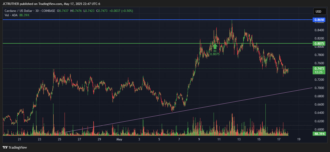This screenshot has height=152, width=330.
Task: Click the May label on time axis
Action: point(119,139)
